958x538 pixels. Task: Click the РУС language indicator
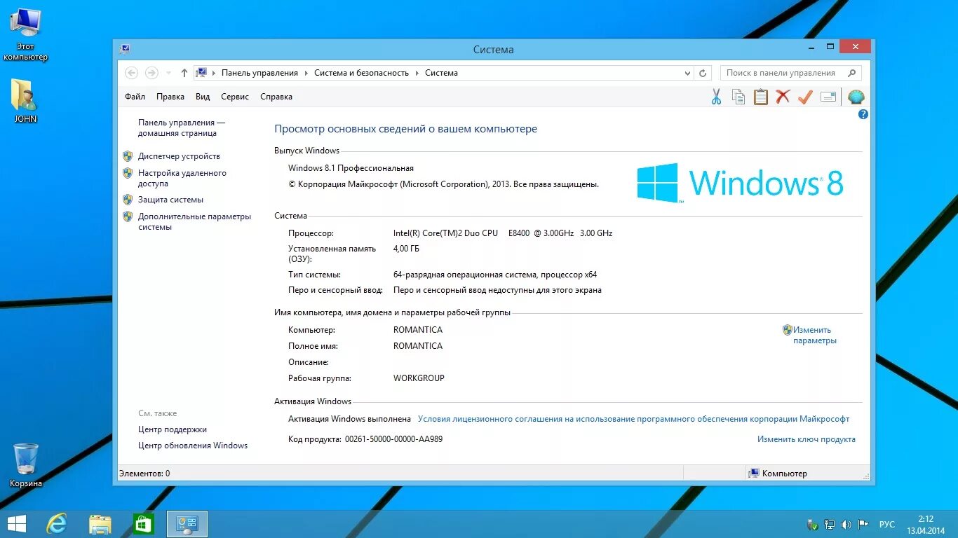tap(887, 524)
